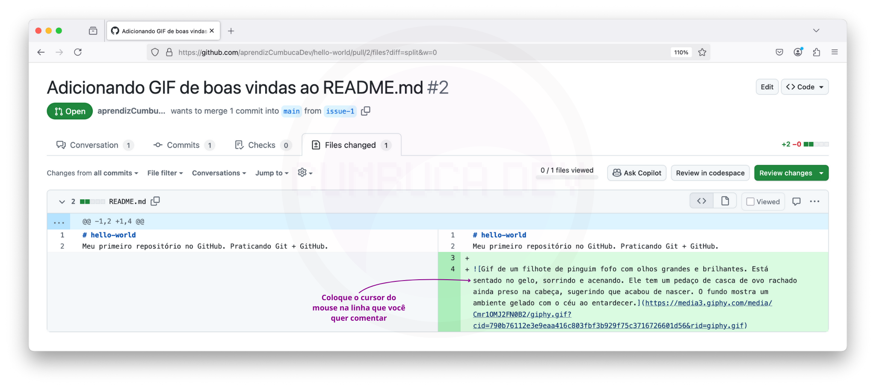Bookmark this page with the star icon
876x389 pixels.
tap(702, 53)
